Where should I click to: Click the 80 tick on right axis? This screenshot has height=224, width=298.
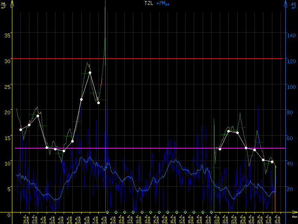(x=291, y=112)
